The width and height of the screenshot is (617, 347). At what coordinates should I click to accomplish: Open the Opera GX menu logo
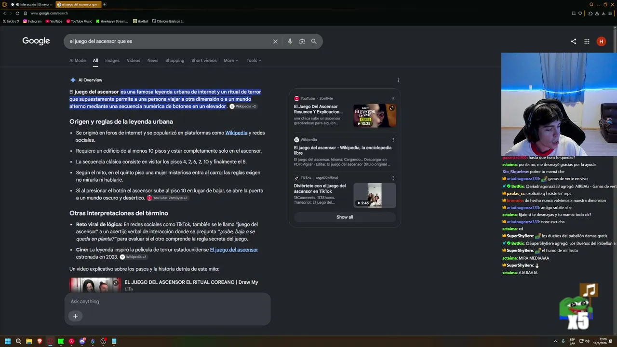coord(4,4)
